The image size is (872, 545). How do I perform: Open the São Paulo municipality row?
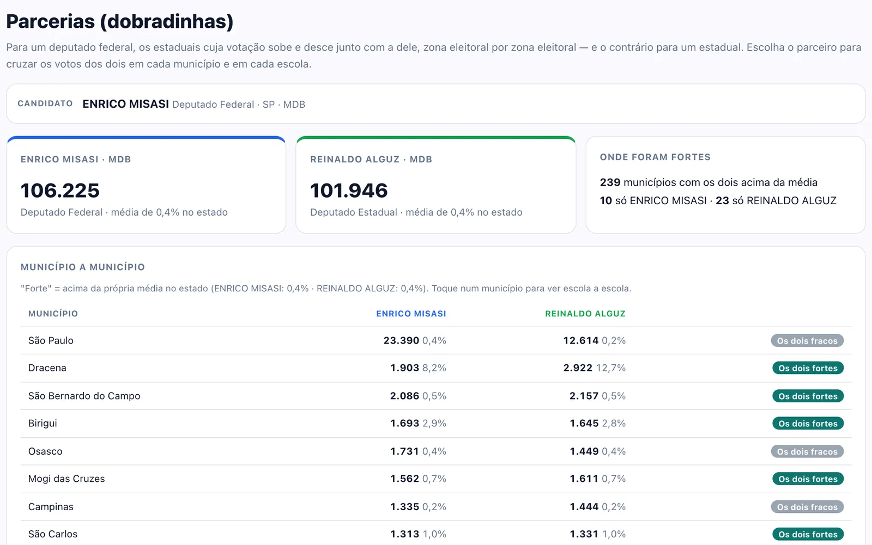coord(435,341)
